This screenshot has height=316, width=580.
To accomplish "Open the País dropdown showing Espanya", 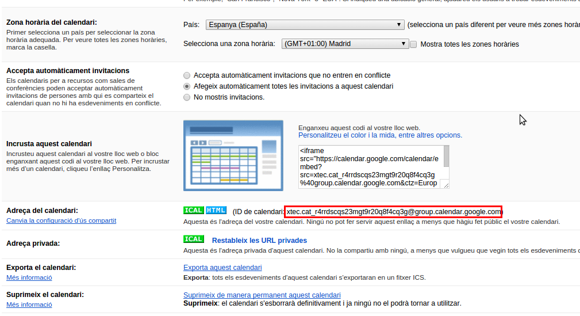I will (x=305, y=25).
